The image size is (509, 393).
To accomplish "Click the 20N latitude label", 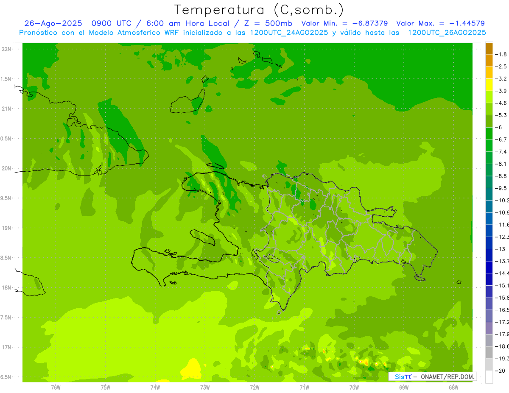I will (x=6, y=168).
